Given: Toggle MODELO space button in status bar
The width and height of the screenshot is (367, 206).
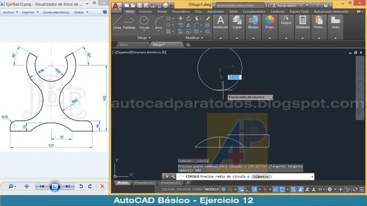Looking at the screenshot, I should [212, 189].
